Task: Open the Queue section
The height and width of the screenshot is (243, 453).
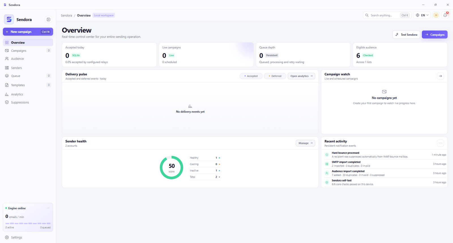Action: [28, 76]
